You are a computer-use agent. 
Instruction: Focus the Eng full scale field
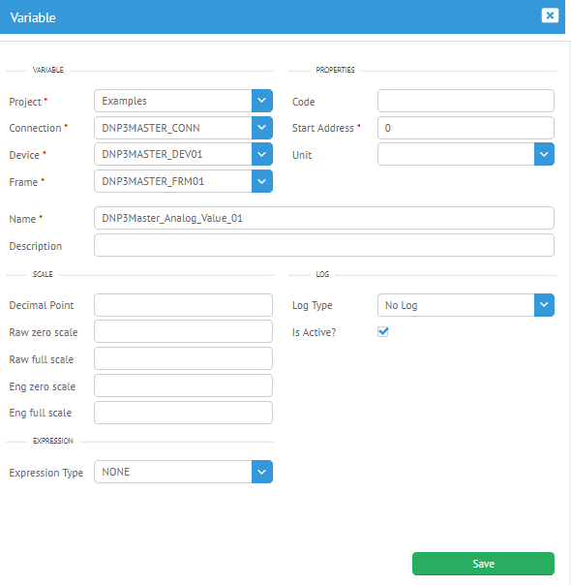183,413
